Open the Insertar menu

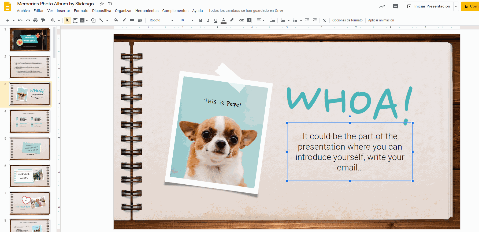tap(63, 11)
